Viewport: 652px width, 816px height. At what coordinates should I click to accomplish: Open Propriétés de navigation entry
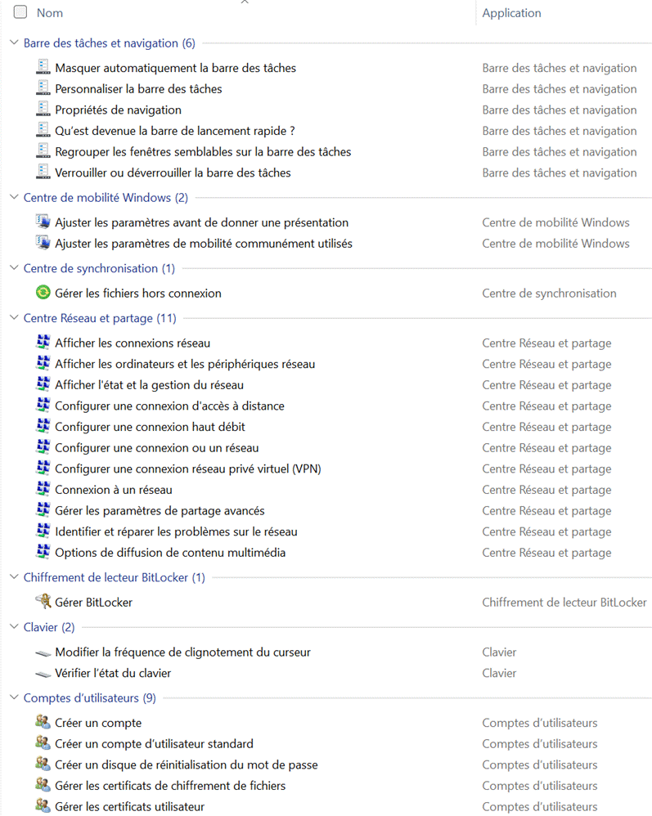click(x=119, y=110)
